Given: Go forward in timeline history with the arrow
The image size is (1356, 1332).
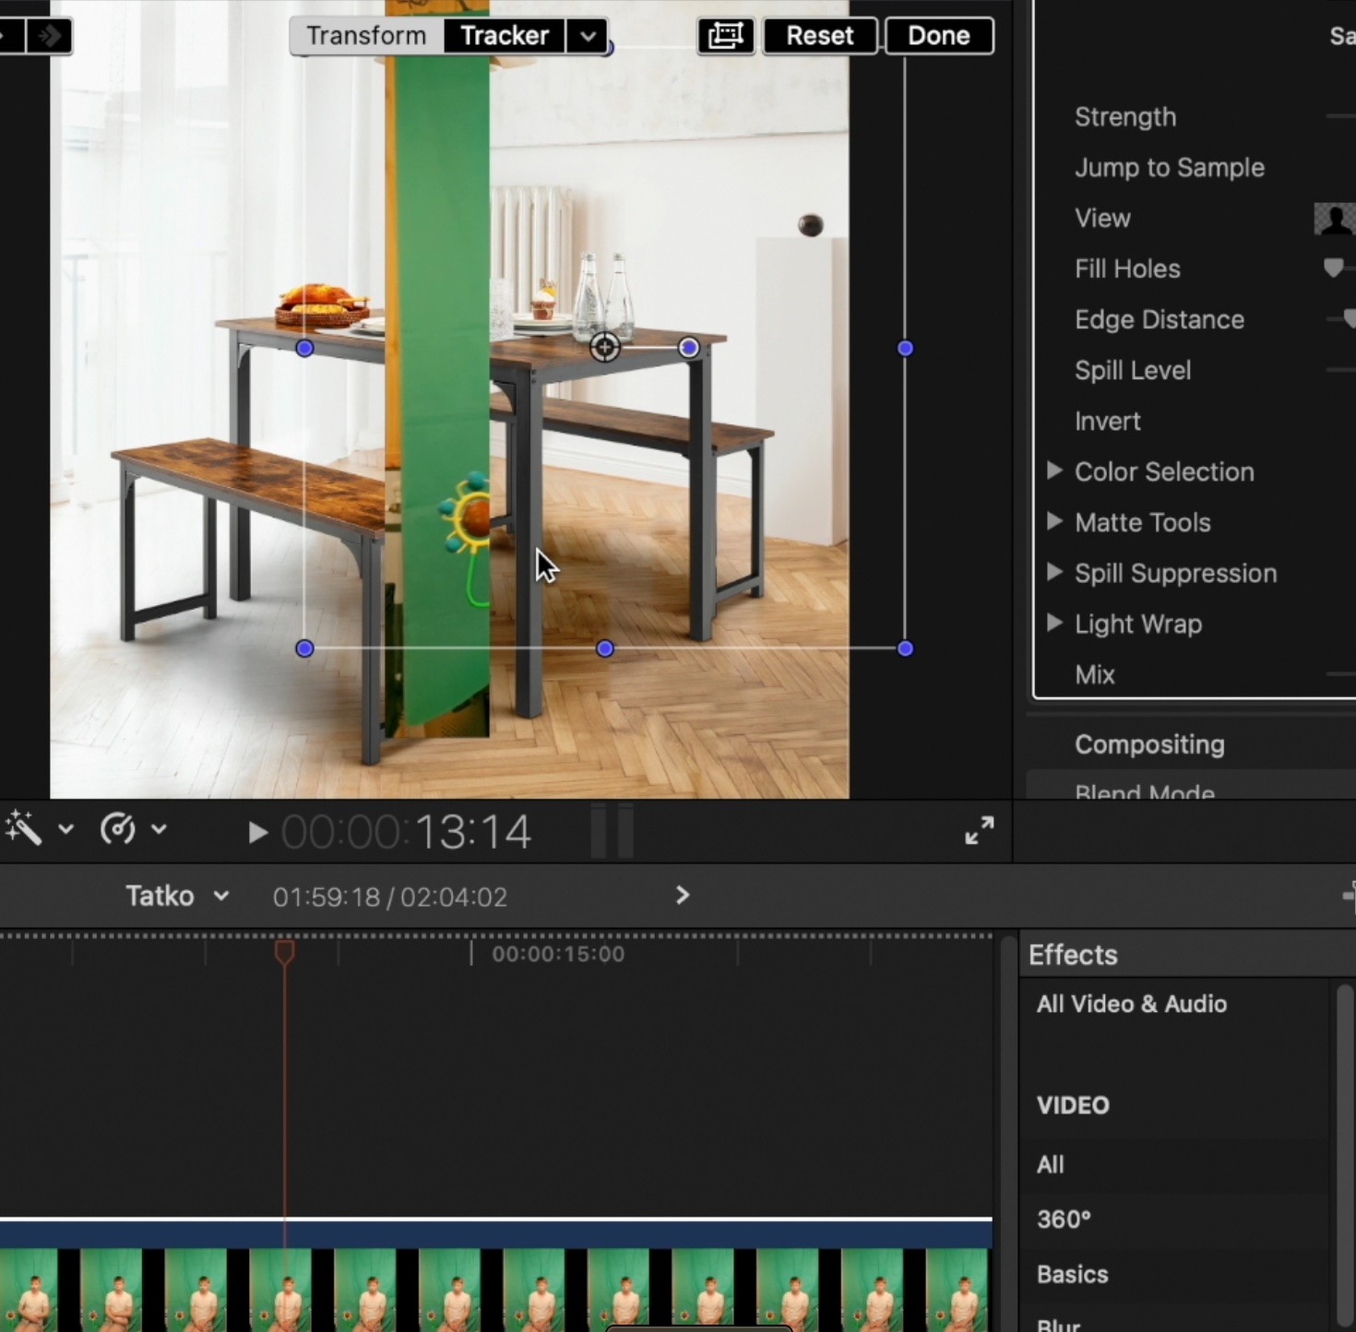Looking at the screenshot, I should point(682,896).
